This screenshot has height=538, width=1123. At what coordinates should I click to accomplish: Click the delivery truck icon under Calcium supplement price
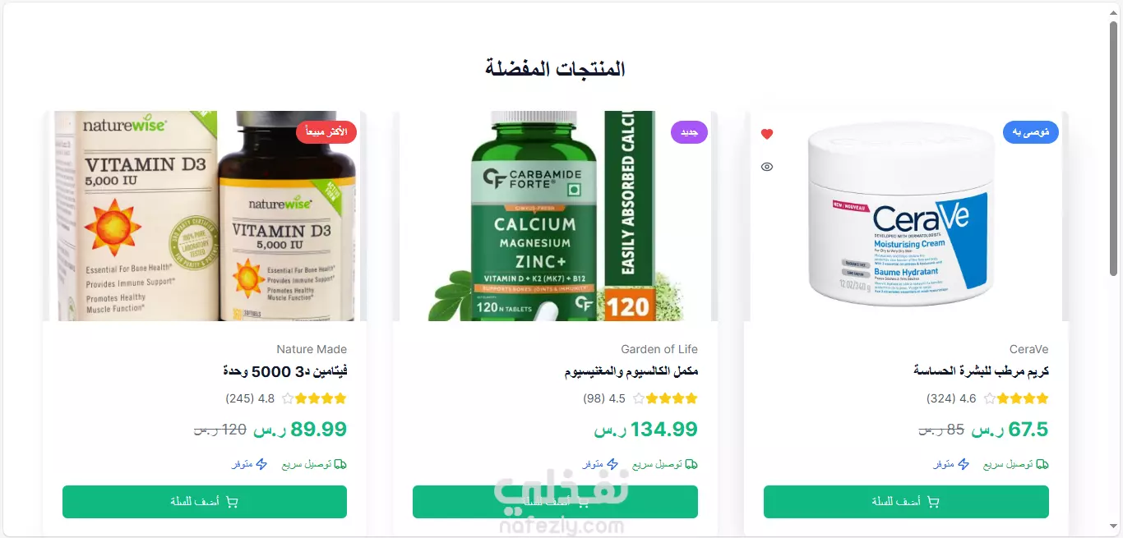(x=691, y=464)
